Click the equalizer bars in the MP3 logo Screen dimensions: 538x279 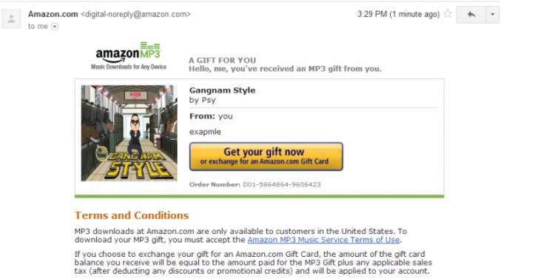point(150,46)
